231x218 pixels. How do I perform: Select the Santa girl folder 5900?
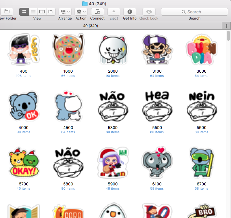(x=113, y=162)
